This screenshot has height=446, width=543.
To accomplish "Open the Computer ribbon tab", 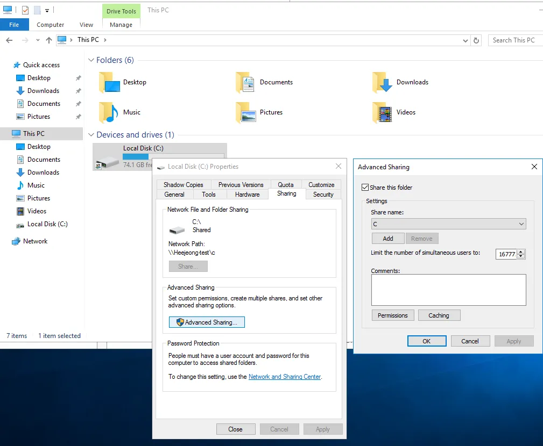I will pos(50,25).
